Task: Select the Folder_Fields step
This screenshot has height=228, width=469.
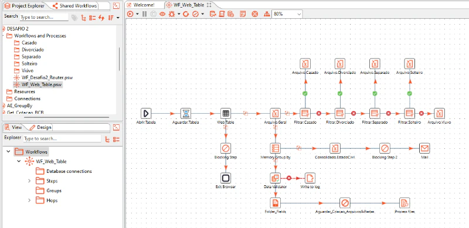Action: [275, 203]
